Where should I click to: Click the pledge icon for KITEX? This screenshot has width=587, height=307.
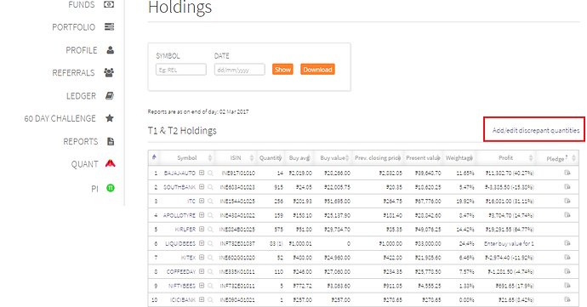[567, 257]
